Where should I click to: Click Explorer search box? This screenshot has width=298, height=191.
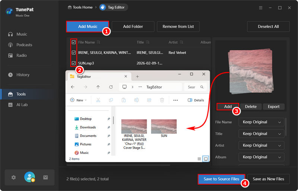[x=195, y=87]
